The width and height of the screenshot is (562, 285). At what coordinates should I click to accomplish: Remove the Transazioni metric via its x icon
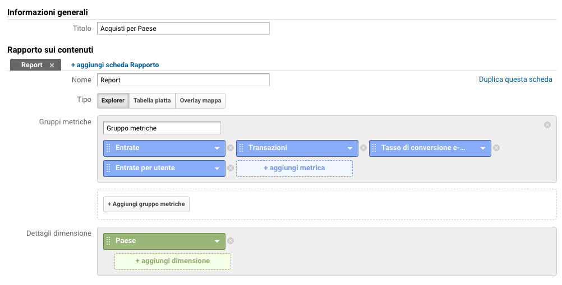[x=363, y=148]
